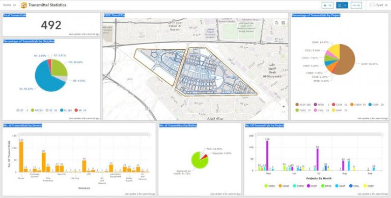
Task: Toggle CSSL 25 in project pie legend
Action: (x=321, y=110)
